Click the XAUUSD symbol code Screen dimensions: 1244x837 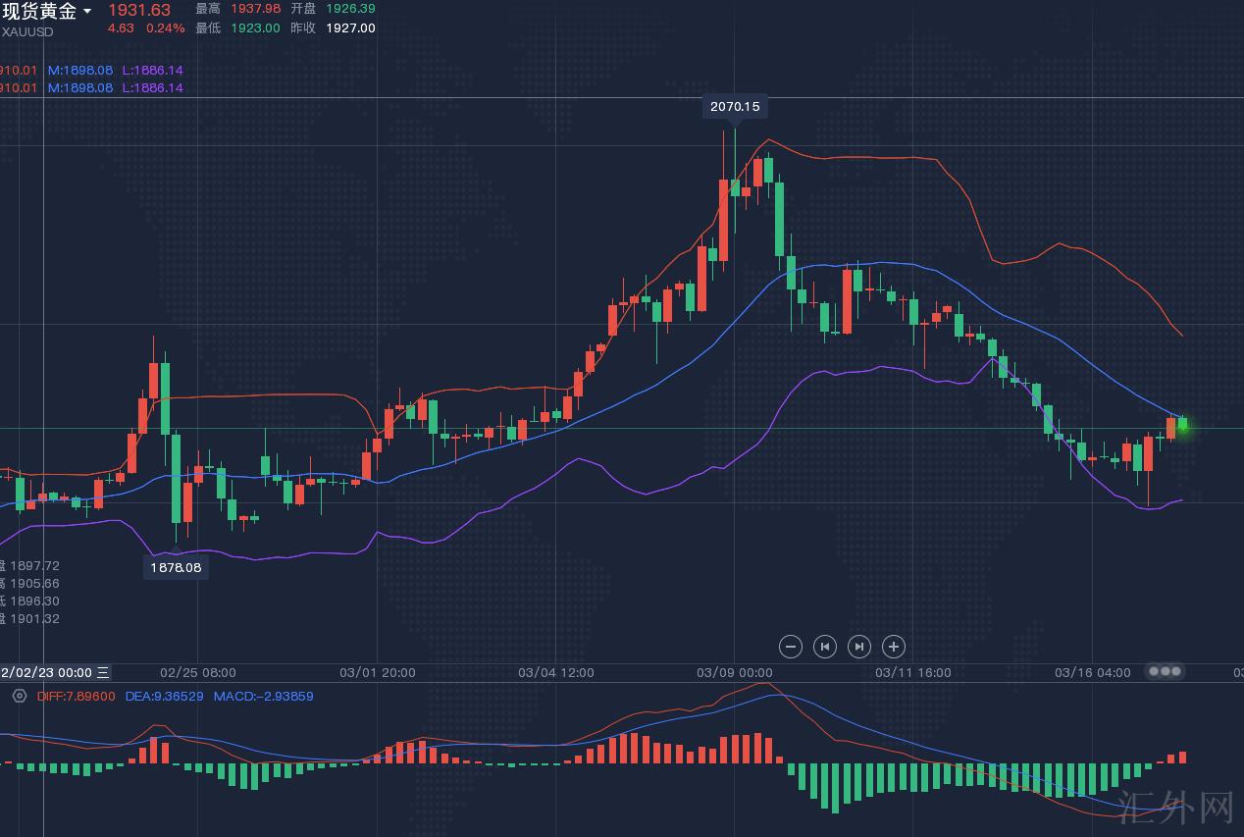27,31
